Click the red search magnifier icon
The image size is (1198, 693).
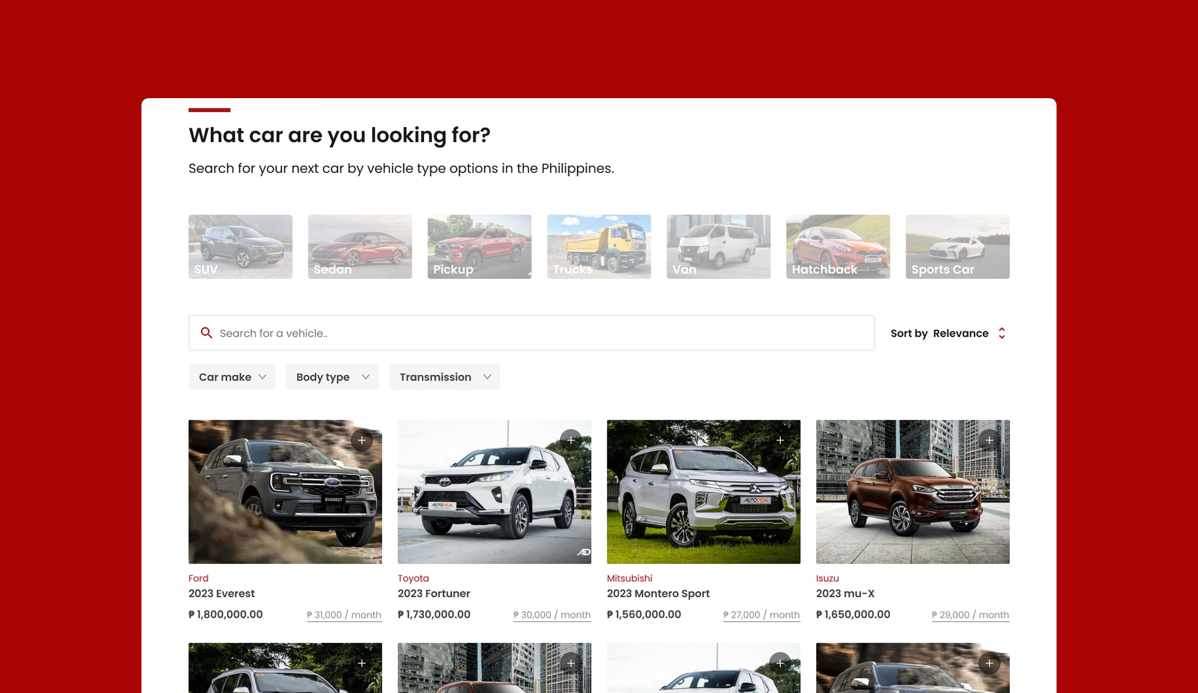(206, 333)
